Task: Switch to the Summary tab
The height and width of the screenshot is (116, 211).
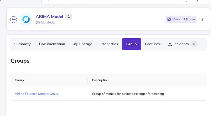Action: click(x=22, y=44)
